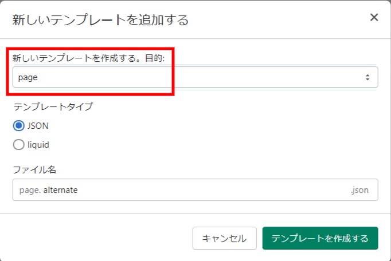This screenshot has height=261, width=391.
Task: Click the 'page.' prefix in file name field
Action: (x=30, y=190)
